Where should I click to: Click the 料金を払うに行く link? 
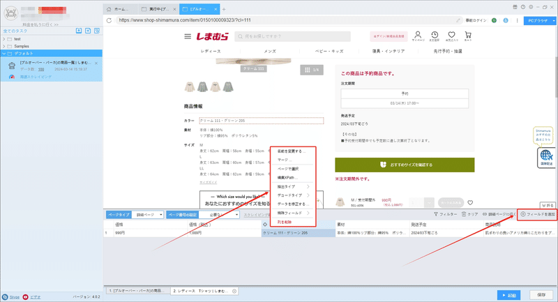coord(40,24)
